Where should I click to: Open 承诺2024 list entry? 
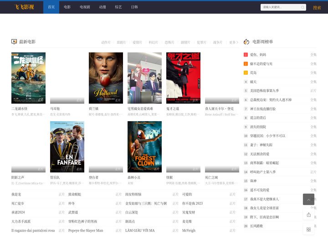(x=18, y=212)
